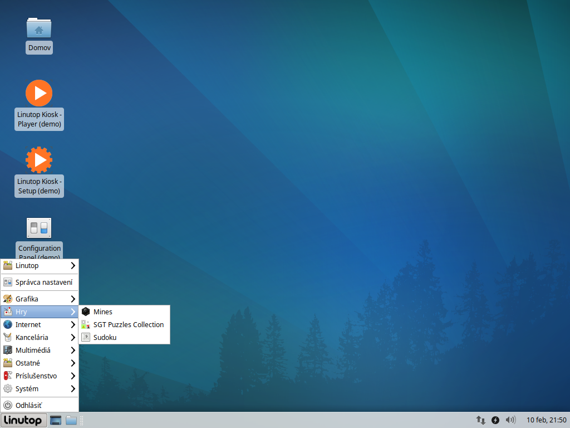This screenshot has width=570, height=428.
Task: Click the Správca nastavení icon
Action: click(x=8, y=282)
